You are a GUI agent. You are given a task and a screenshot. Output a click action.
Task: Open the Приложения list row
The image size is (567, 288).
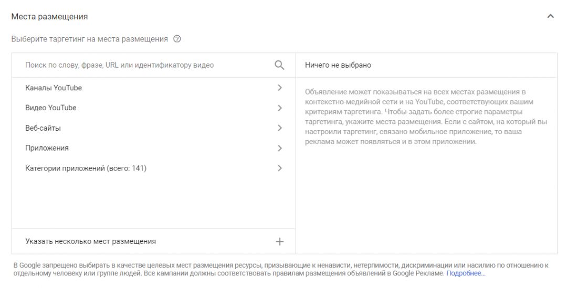[x=154, y=148]
